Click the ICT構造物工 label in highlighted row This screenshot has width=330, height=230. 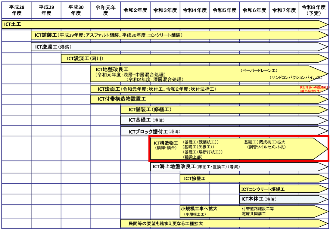[166, 143]
